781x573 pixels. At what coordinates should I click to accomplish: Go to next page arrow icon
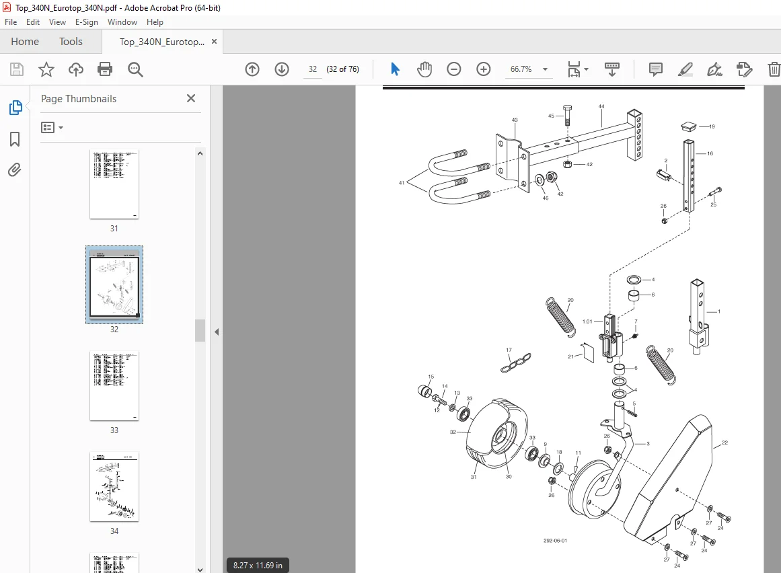point(282,69)
